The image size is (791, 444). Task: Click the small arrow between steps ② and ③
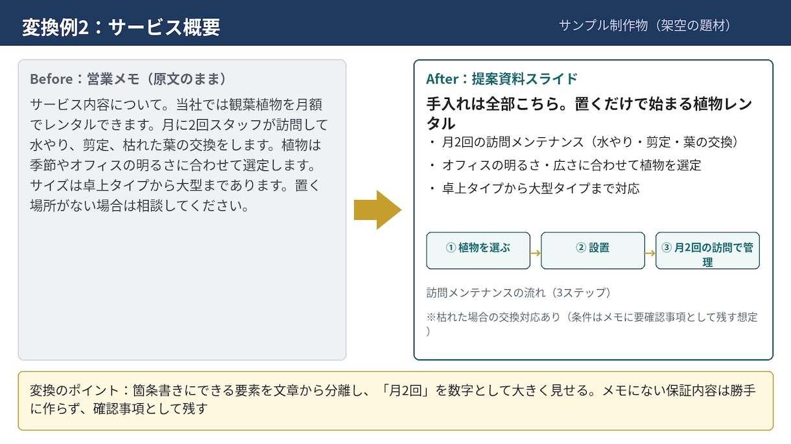click(650, 253)
